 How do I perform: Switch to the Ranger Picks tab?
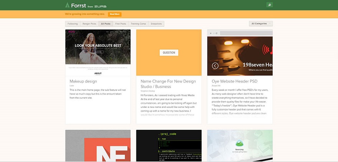pos(89,24)
